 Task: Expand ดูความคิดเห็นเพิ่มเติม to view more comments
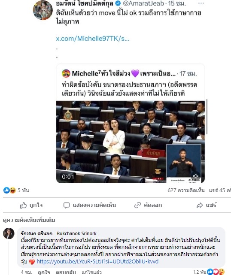point(29,220)
